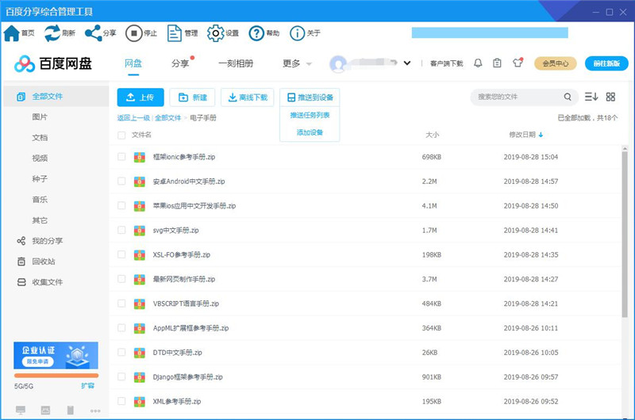Check the VBSCRIPT语言手册.zip checkbox
This screenshot has height=420, width=635.
(121, 304)
